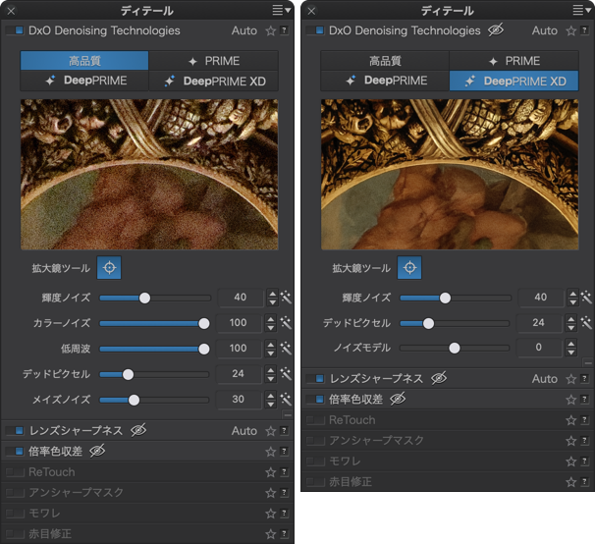Toggle DxO Denoising Technologies switch in right panel
This screenshot has width=595, height=544.
pos(316,30)
